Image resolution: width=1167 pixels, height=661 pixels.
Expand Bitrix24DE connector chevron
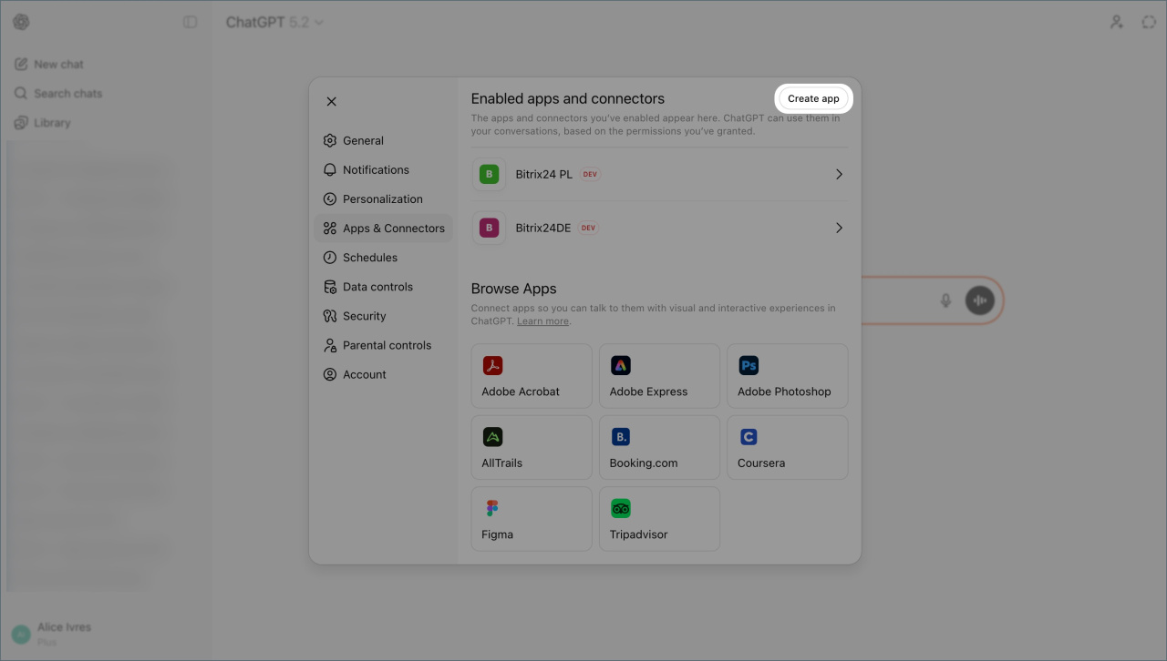[x=839, y=229]
